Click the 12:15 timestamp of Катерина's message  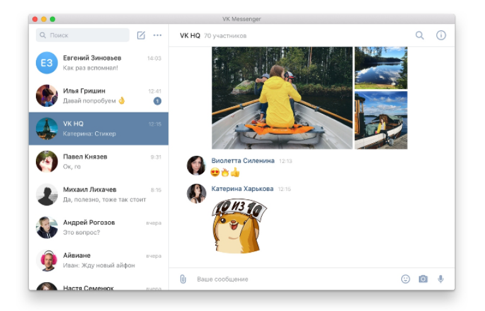(x=285, y=189)
